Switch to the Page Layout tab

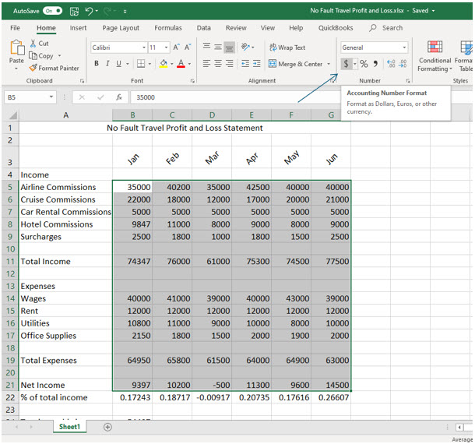(x=121, y=28)
